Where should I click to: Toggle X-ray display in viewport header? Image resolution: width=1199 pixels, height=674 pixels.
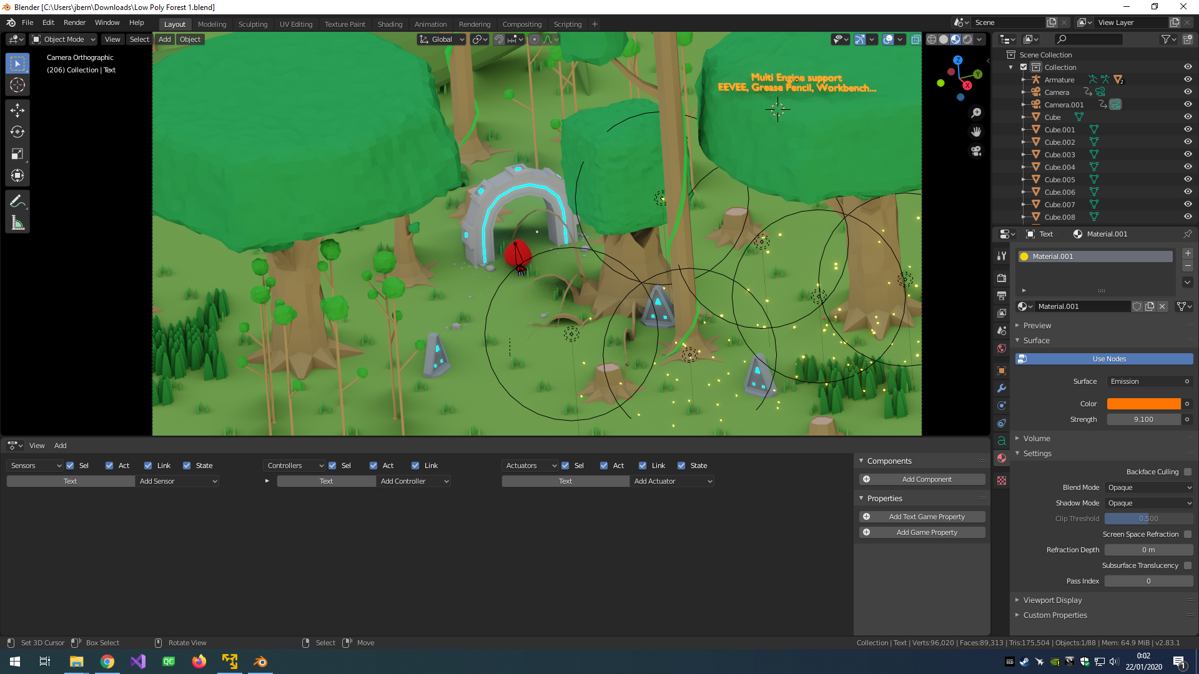(915, 39)
